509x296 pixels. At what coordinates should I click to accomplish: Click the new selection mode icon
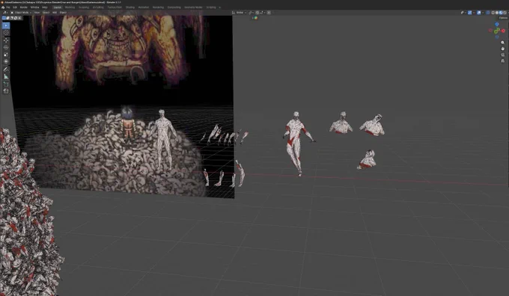[4, 18]
